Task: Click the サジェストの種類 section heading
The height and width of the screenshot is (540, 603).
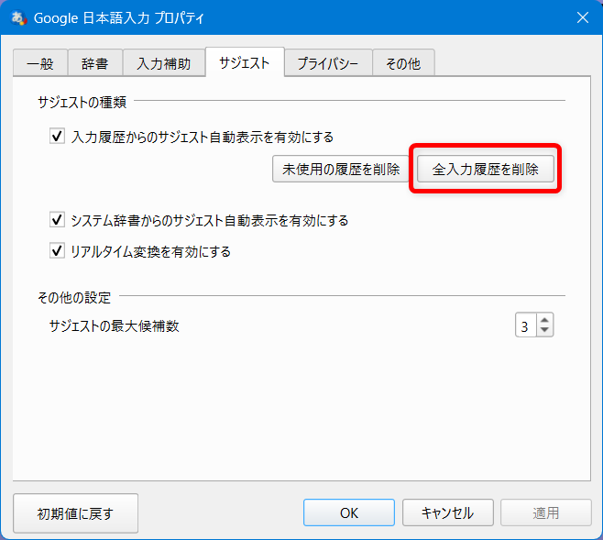Action: pos(82,103)
